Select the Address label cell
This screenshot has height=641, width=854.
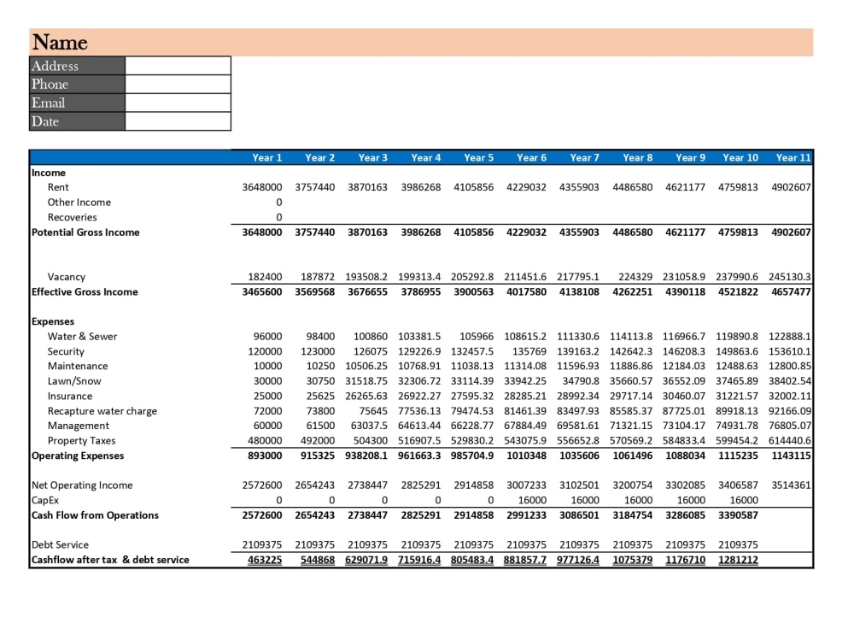tap(78, 66)
